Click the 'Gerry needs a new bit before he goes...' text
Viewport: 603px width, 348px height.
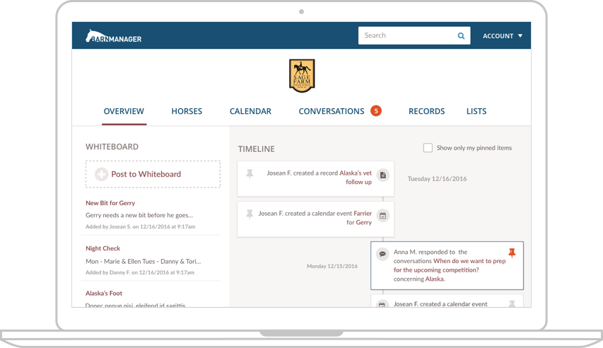coord(139,215)
